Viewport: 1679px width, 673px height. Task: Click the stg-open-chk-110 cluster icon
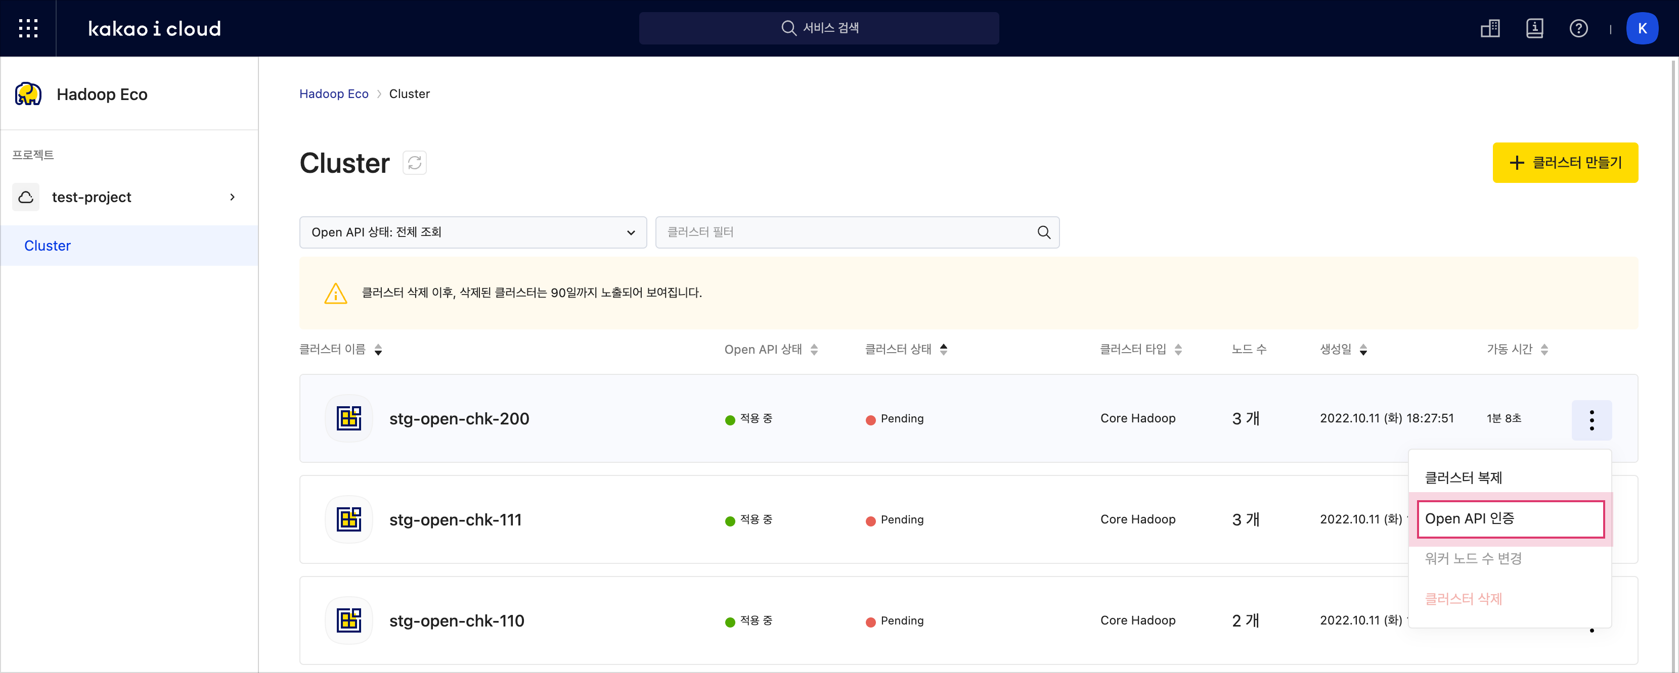(x=349, y=620)
